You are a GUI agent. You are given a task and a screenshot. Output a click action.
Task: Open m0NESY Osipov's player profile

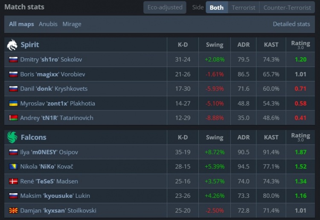(x=49, y=152)
